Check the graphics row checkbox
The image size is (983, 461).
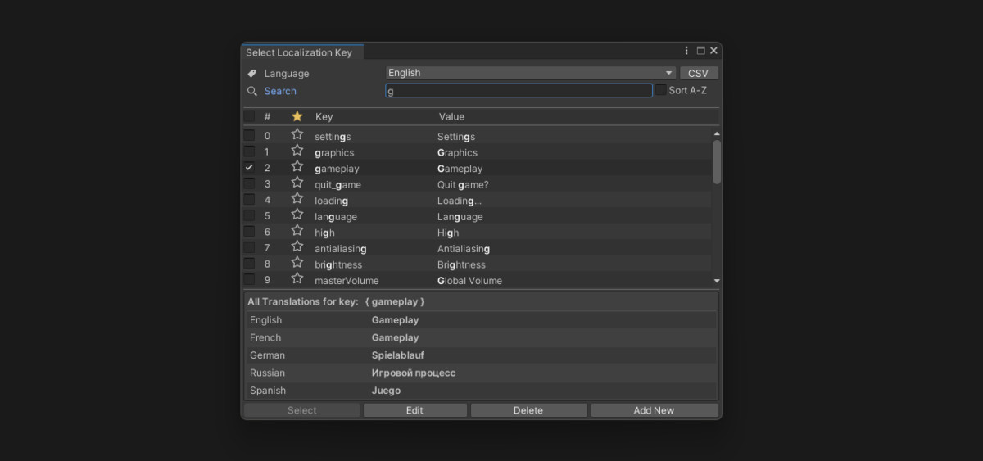pos(249,151)
